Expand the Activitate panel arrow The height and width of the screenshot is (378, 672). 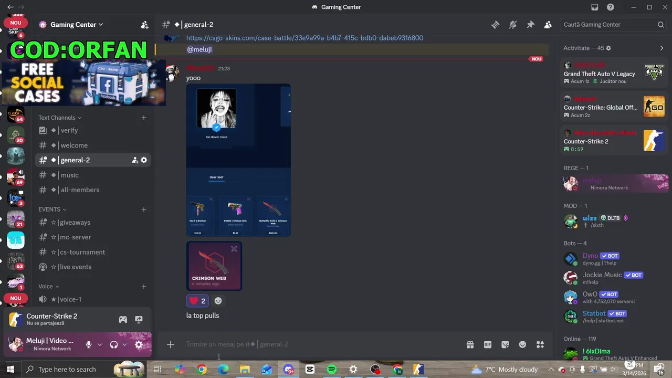click(661, 48)
